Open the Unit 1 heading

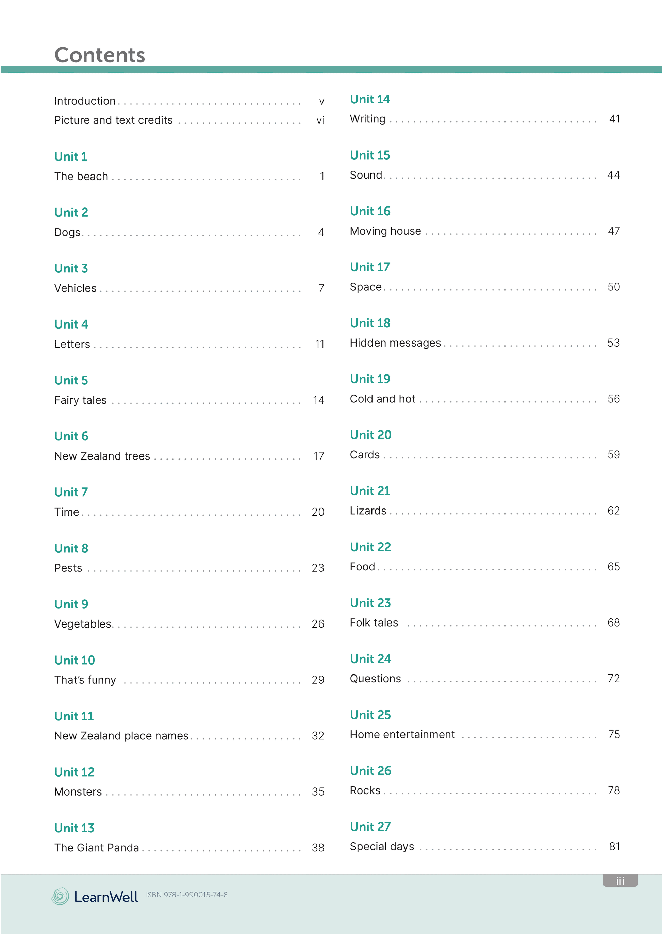(71, 156)
